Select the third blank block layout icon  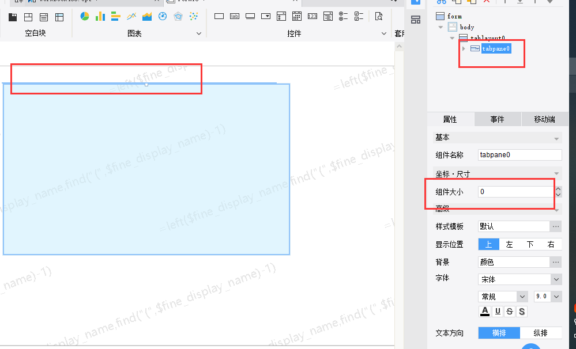(44, 17)
